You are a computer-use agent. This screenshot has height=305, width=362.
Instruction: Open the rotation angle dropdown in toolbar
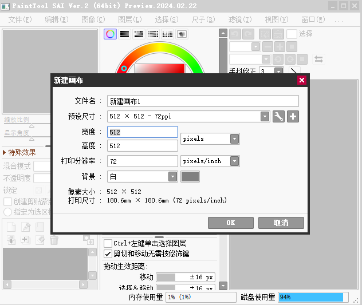click(266, 60)
